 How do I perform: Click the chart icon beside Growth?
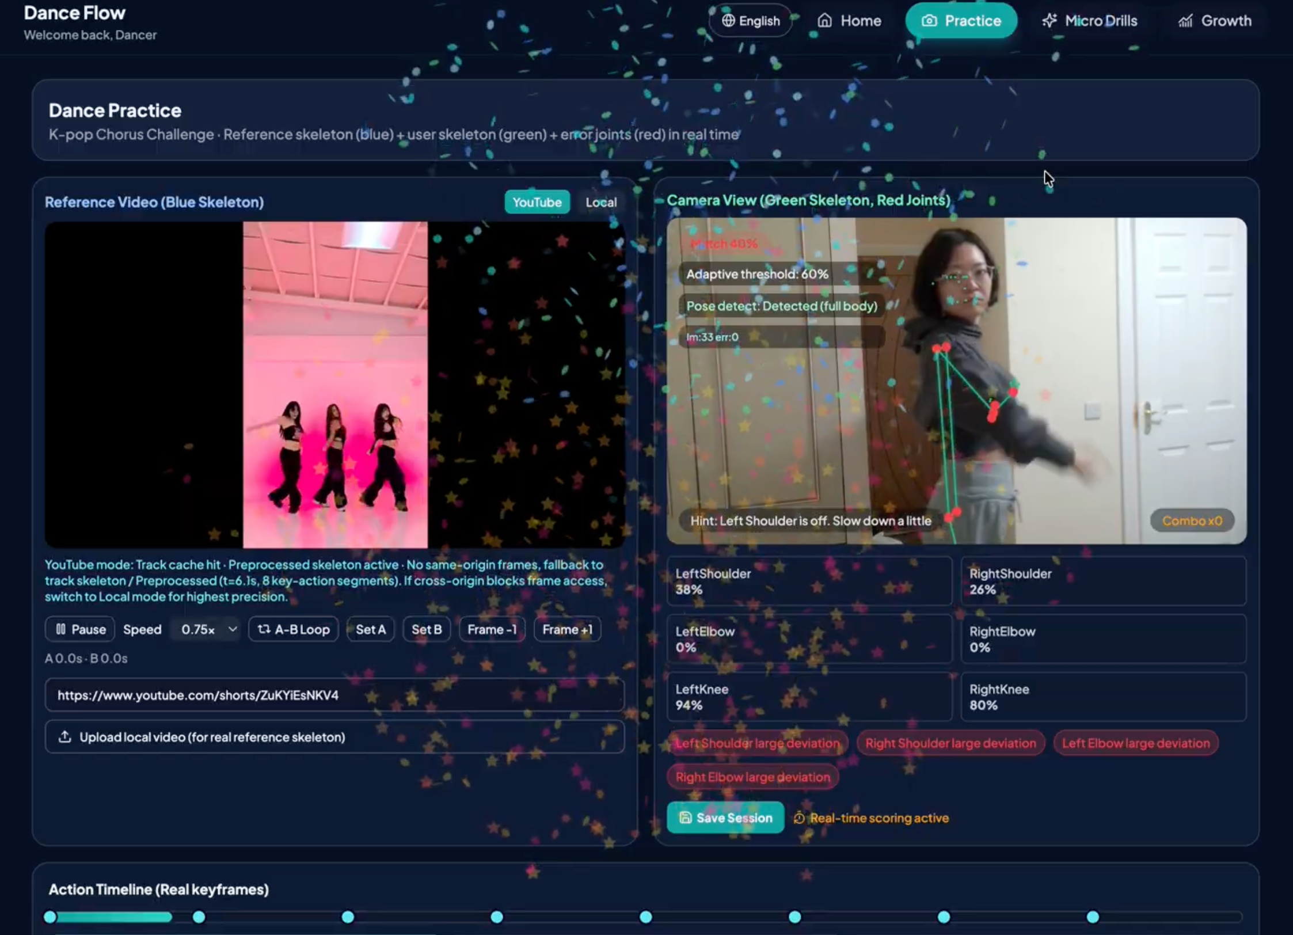(1185, 21)
